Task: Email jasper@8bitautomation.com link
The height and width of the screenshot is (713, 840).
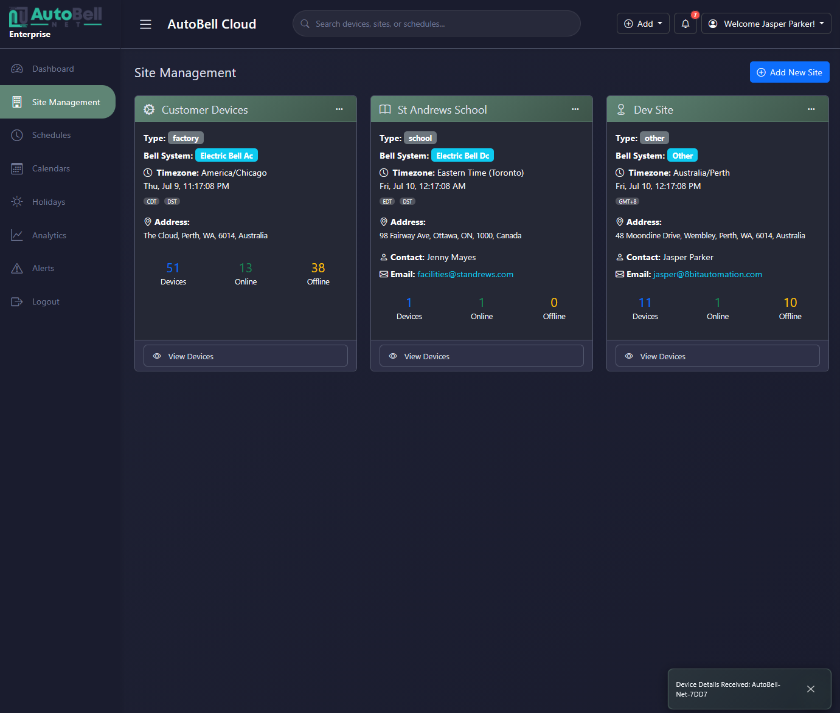Action: 707,274
